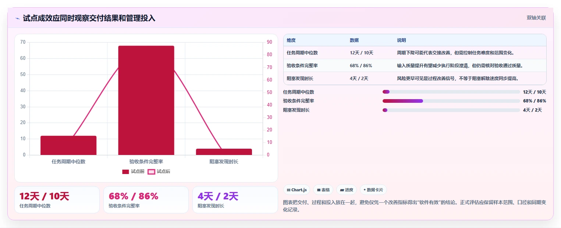Viewport: 561px width, 228px height.
Task: Open the 68% / 86% data card
Action: pyautogui.click(x=146, y=200)
